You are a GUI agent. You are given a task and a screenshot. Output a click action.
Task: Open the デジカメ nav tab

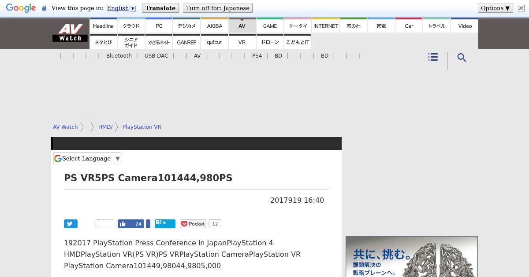tap(186, 26)
